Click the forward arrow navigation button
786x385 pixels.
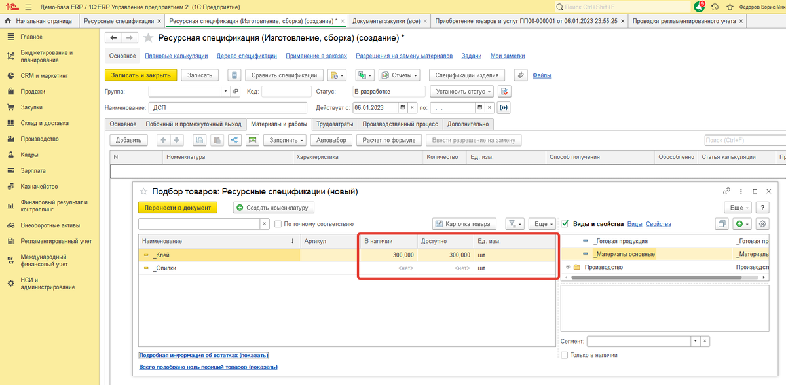coord(130,38)
